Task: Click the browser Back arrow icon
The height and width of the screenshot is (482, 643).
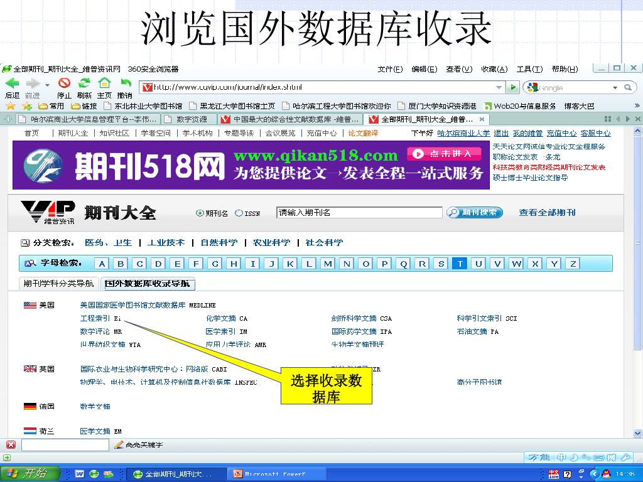Action: 12,83
